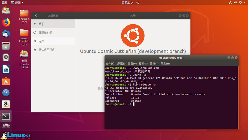Close the terminal window
248x140 pixels.
(236, 58)
